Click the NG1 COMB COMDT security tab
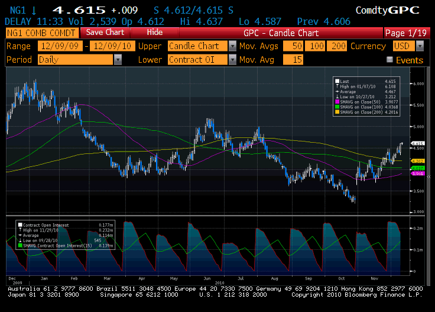 click(41, 33)
